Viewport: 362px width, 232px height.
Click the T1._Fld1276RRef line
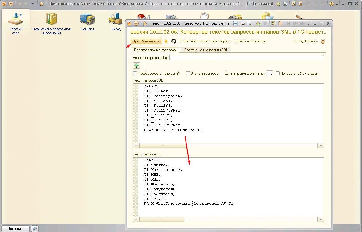coord(163,110)
